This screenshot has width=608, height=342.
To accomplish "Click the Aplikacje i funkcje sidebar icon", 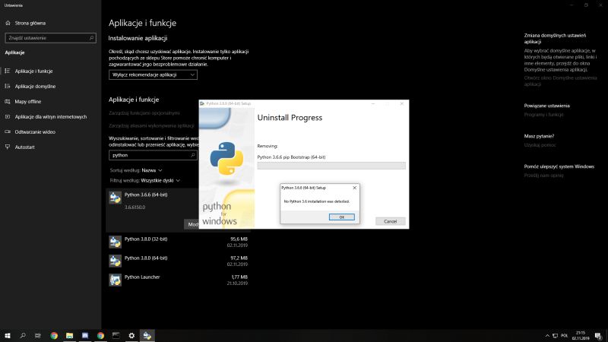I will pyautogui.click(x=8, y=71).
